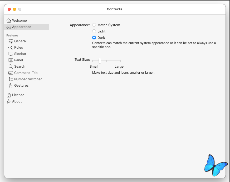The width and height of the screenshot is (230, 182).
Task: Click the Large end of Text Size slider
Action: point(120,61)
